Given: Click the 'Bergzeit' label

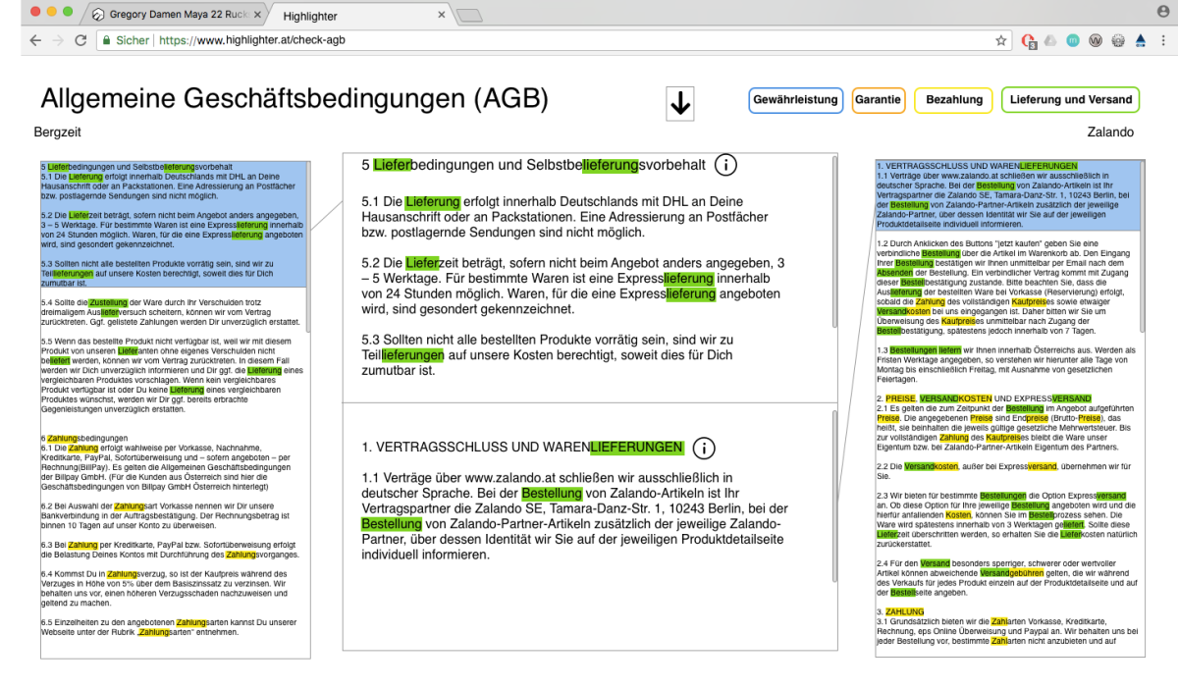Looking at the screenshot, I should coord(57,132).
